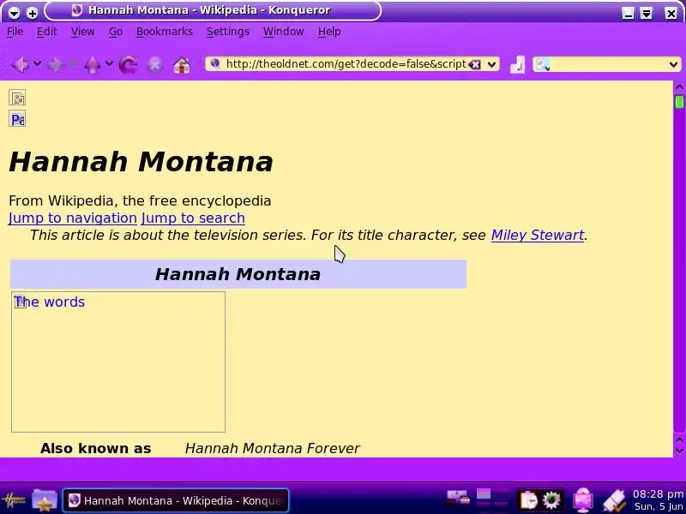686x514 pixels.
Task: Click the pink monitor tray icon
Action: click(x=583, y=499)
